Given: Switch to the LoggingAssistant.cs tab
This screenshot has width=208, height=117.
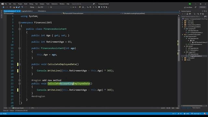Looking at the screenshot, I should point(27,11).
